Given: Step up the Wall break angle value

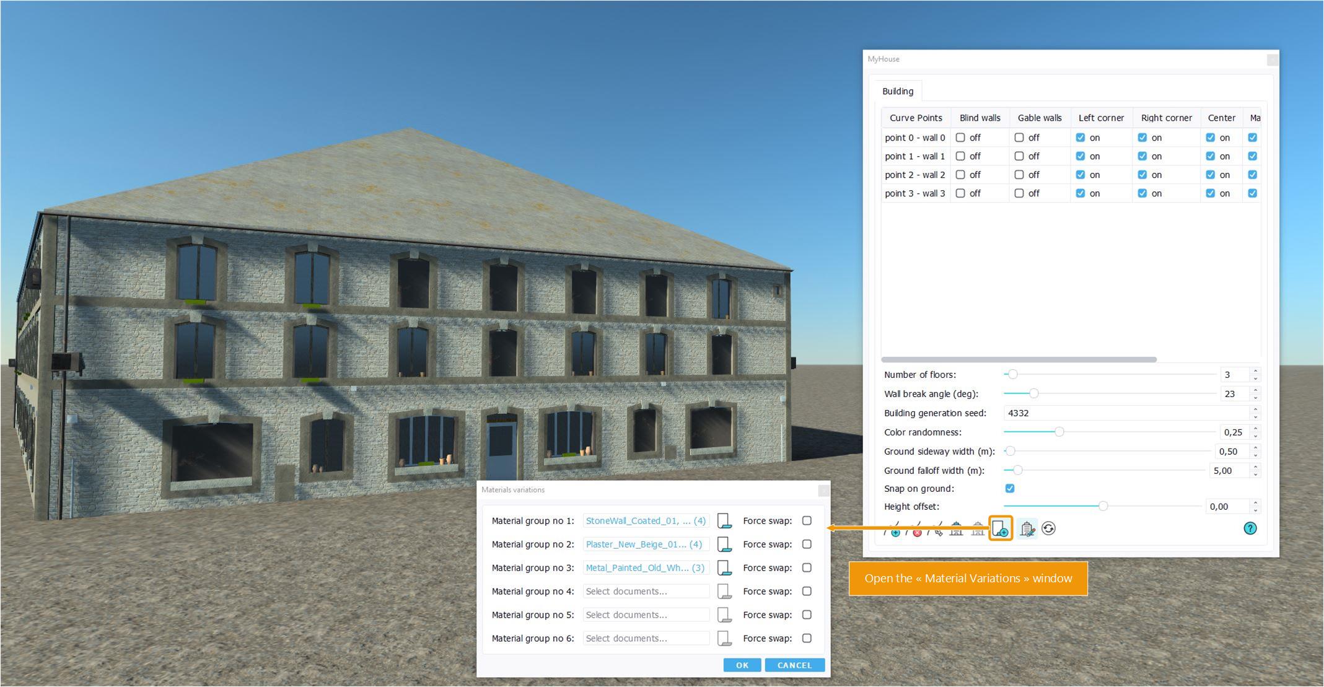Looking at the screenshot, I should point(1256,390).
